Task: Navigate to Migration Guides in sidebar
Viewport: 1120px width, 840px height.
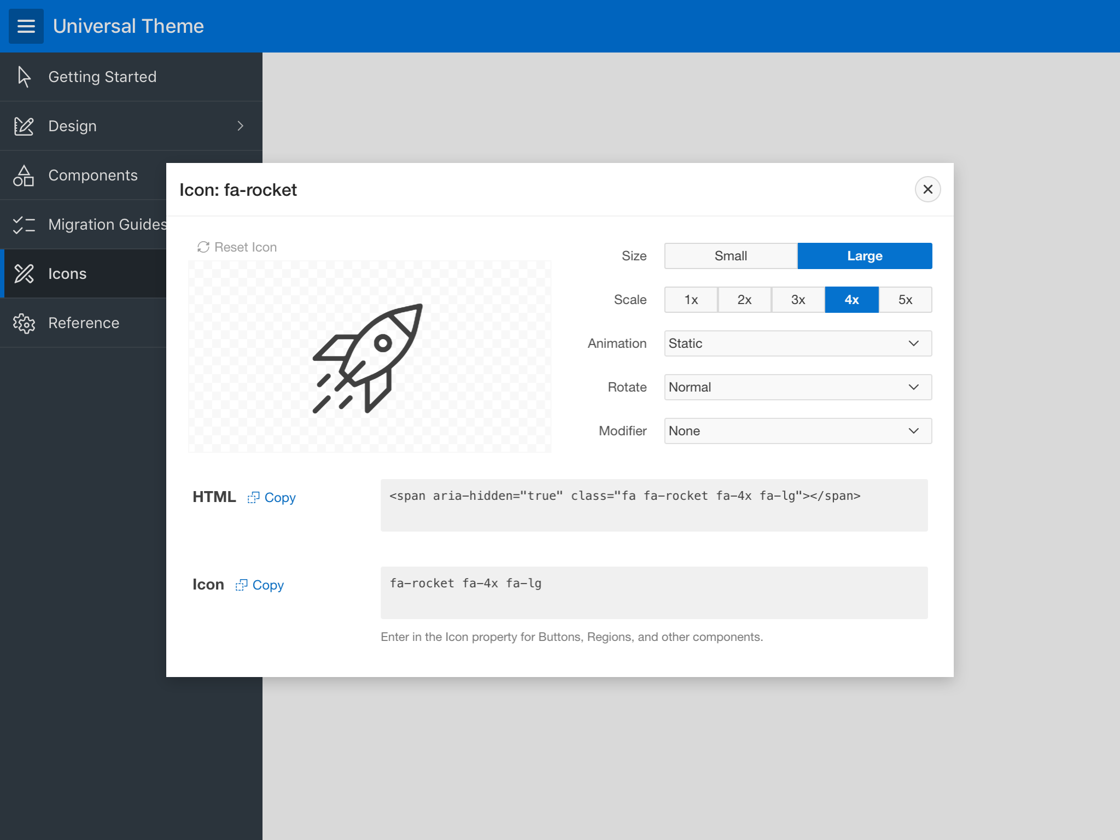Action: coord(107,224)
